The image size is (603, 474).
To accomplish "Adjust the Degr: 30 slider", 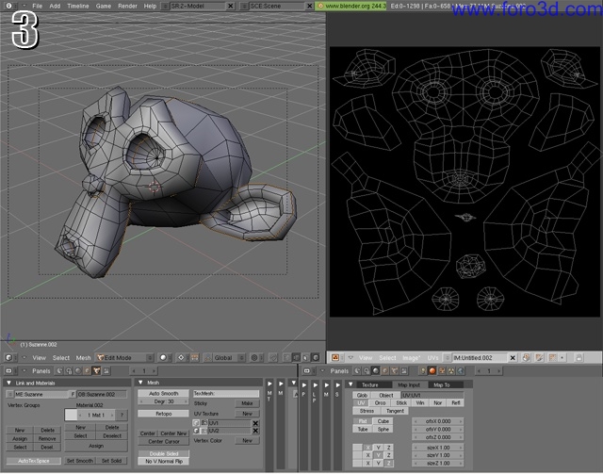I will (163, 401).
